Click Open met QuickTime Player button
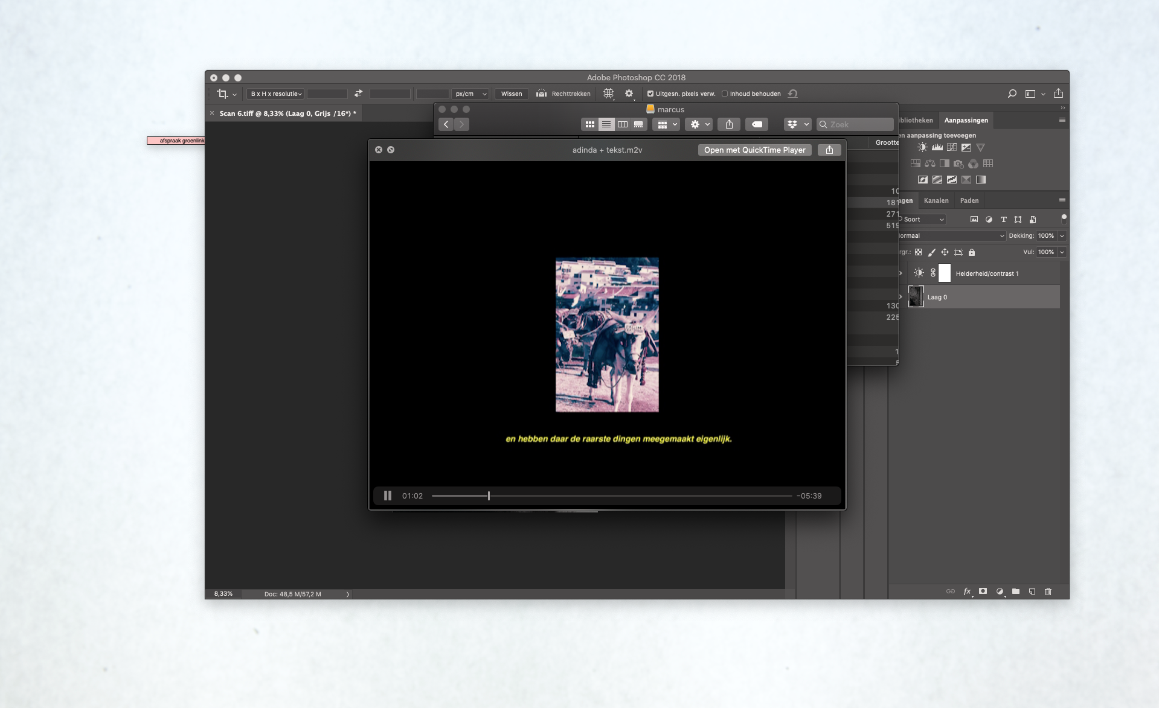Screen dimensions: 1159x708 click(754, 150)
